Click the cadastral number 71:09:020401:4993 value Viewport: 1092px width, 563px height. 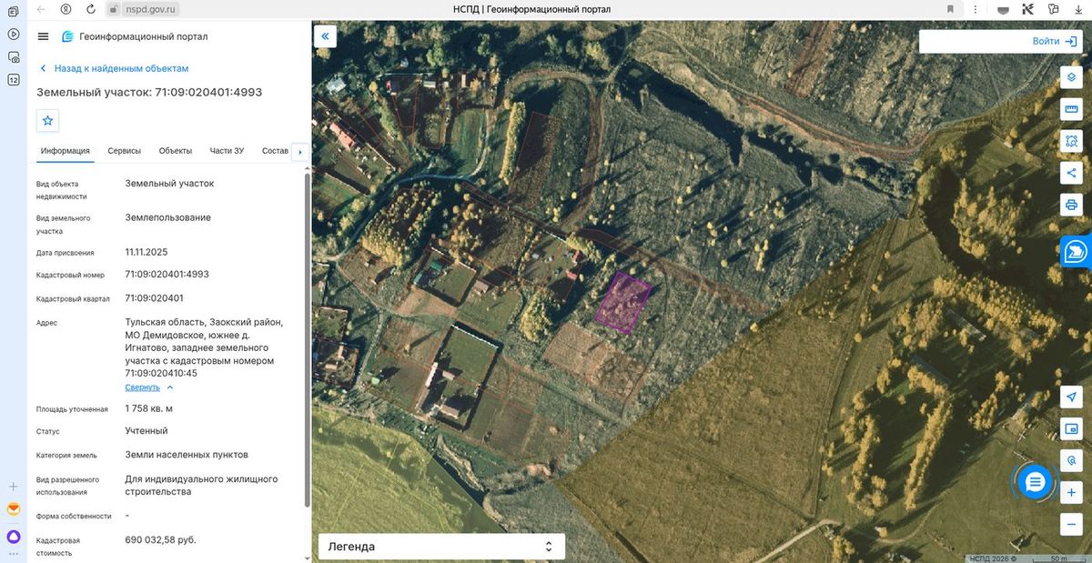pyautogui.click(x=167, y=274)
